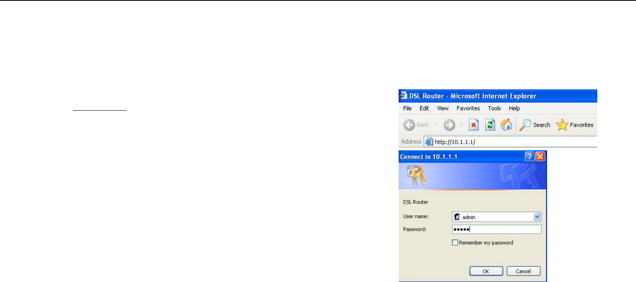Click the page icon in address bar
This screenshot has height=282, width=636.
point(429,141)
